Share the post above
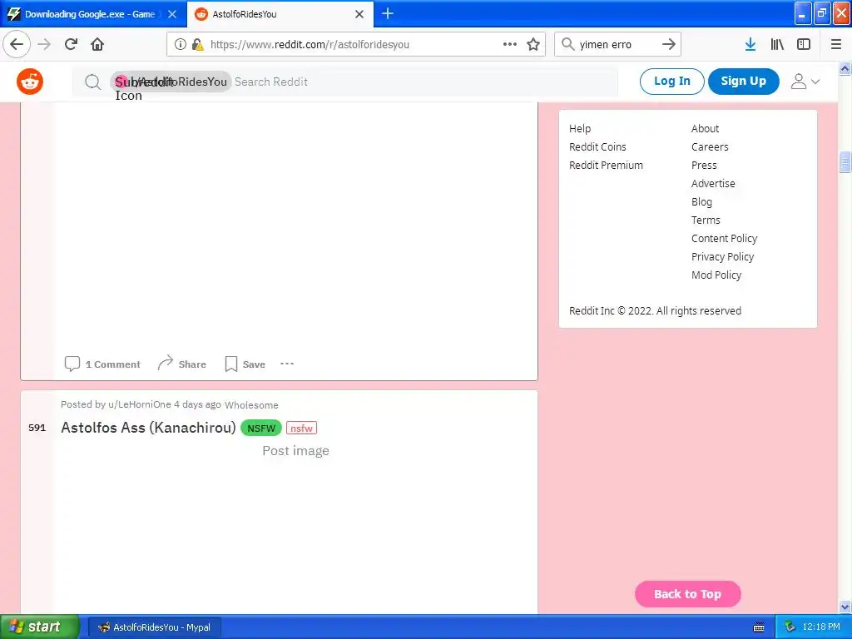The image size is (852, 639). coord(181,364)
